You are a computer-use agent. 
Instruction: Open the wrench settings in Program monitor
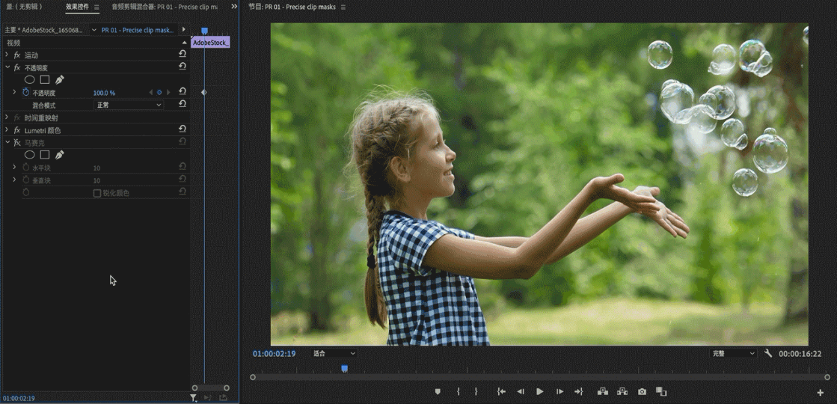click(768, 353)
